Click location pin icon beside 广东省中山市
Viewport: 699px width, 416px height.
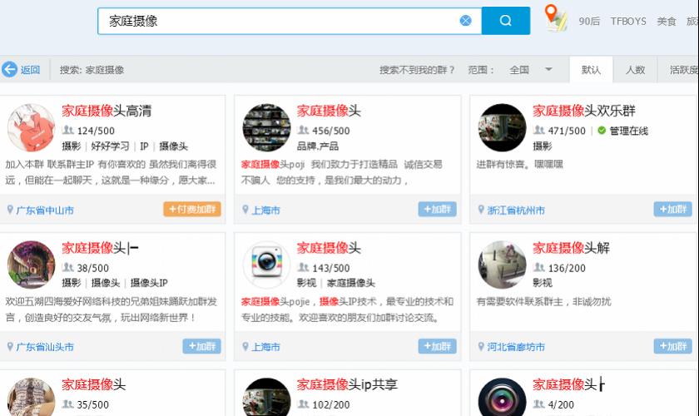[x=10, y=209]
